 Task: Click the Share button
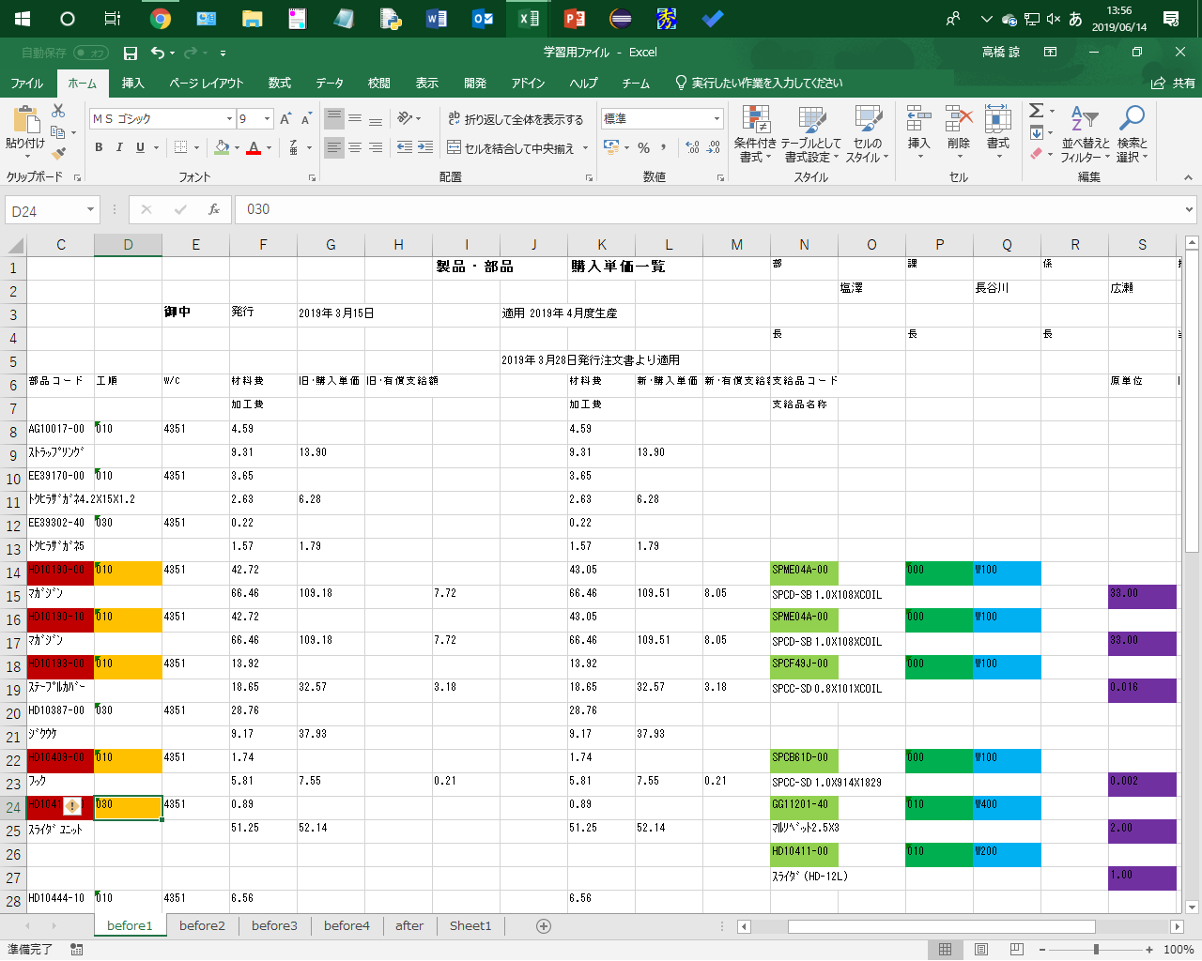[x=1174, y=84]
